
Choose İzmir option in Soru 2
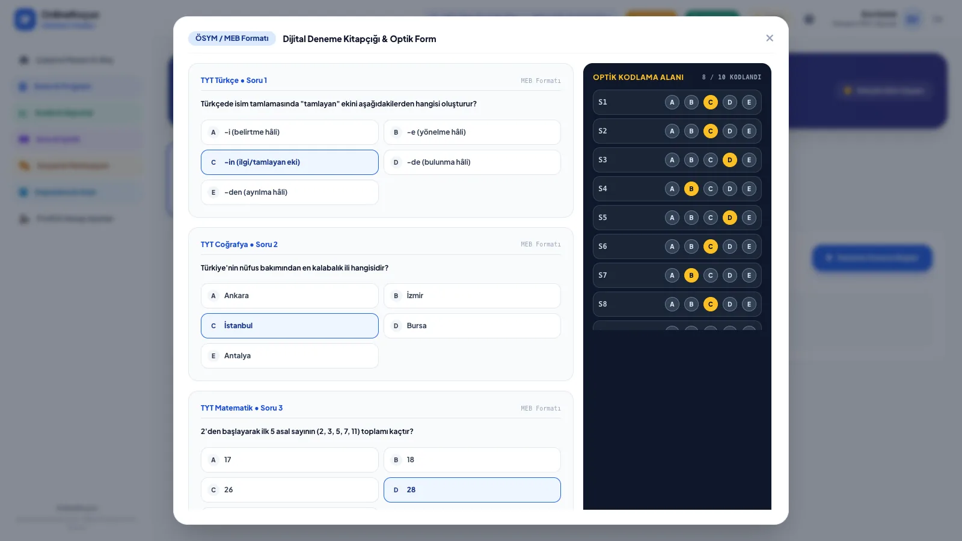coord(472,296)
